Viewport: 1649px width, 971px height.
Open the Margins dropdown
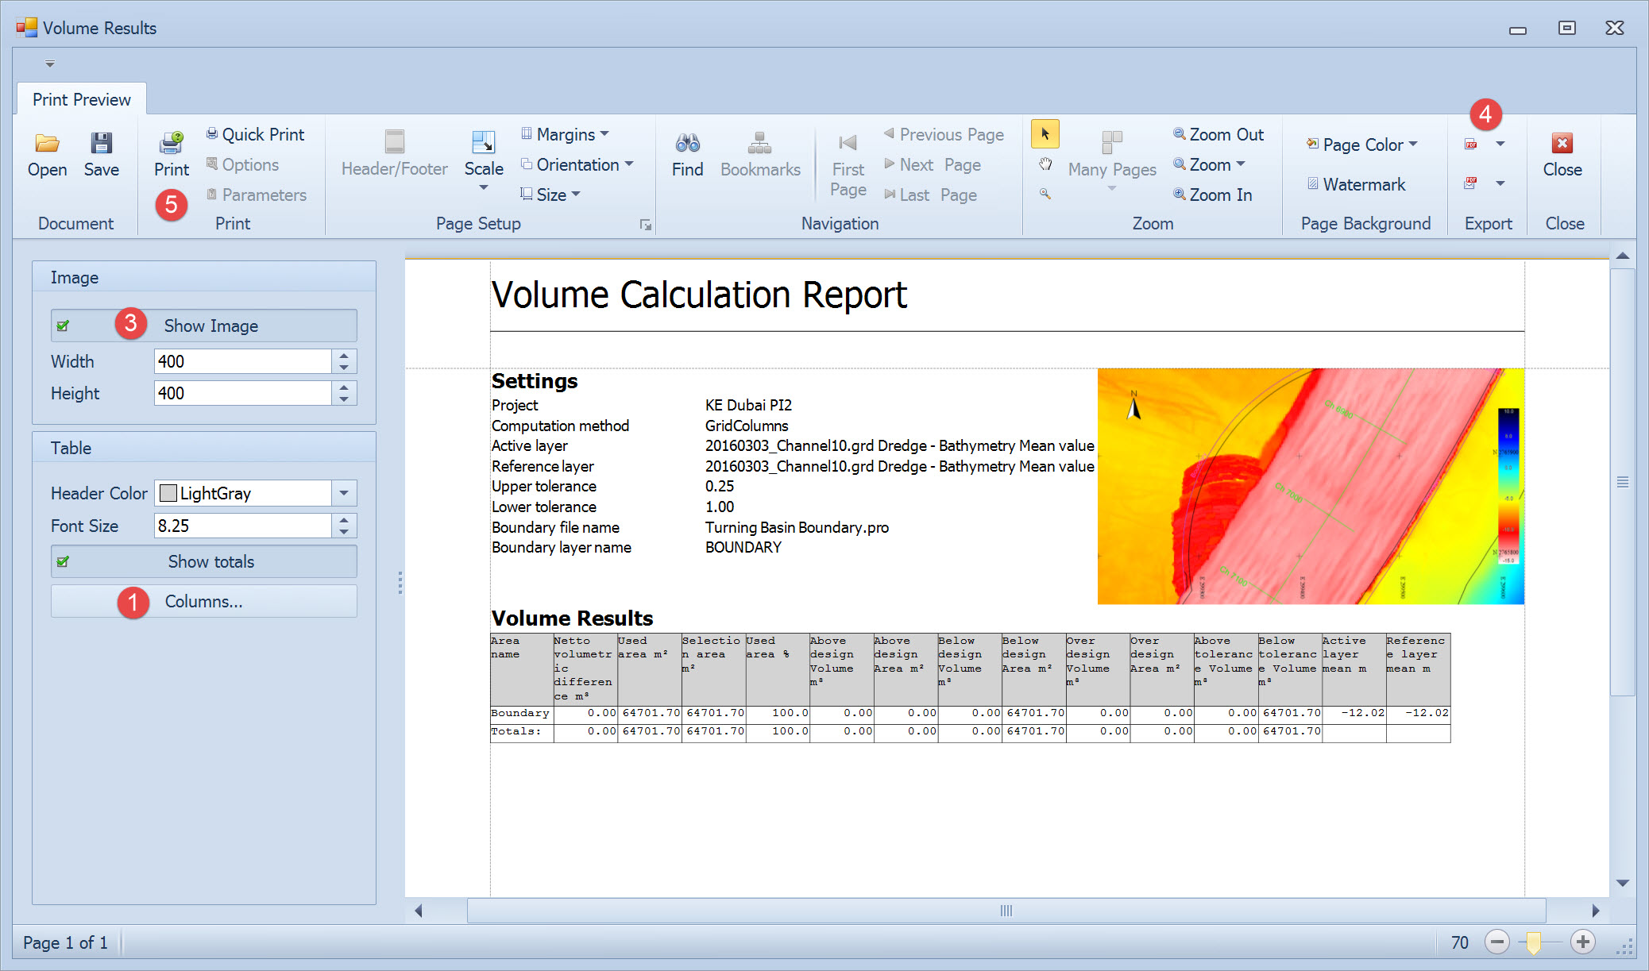[565, 134]
